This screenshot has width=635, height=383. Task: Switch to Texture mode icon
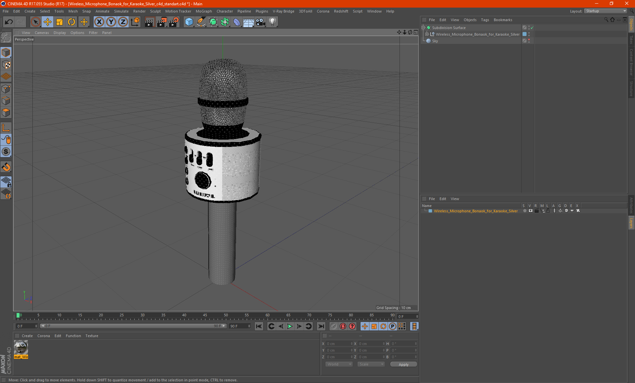(x=6, y=65)
